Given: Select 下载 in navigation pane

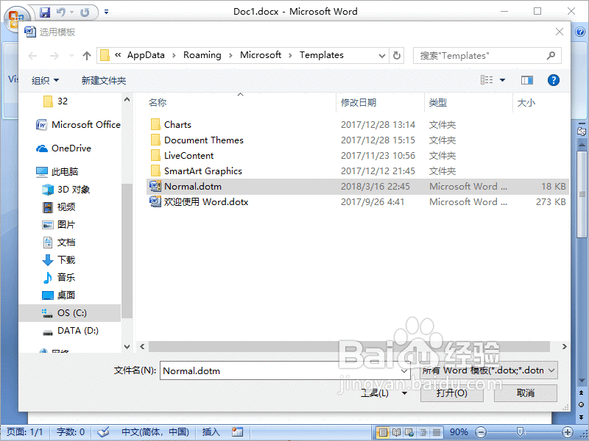Looking at the screenshot, I should (59, 260).
